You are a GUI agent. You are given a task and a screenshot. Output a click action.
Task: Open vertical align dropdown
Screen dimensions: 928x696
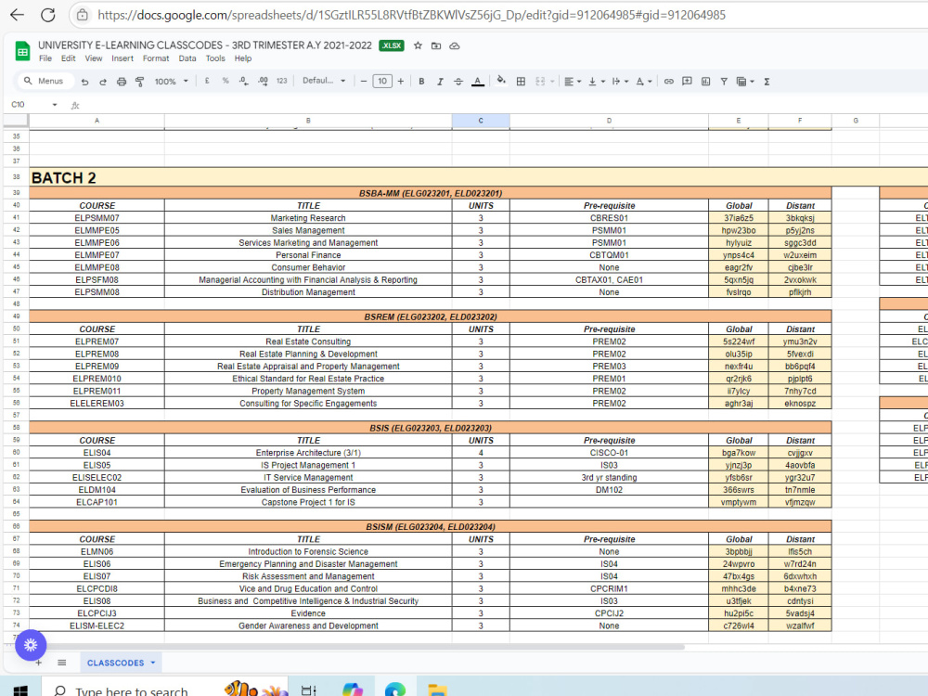pyautogui.click(x=597, y=82)
